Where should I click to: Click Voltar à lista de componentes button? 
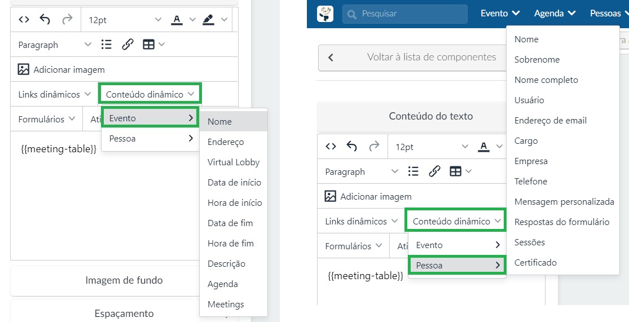point(412,58)
